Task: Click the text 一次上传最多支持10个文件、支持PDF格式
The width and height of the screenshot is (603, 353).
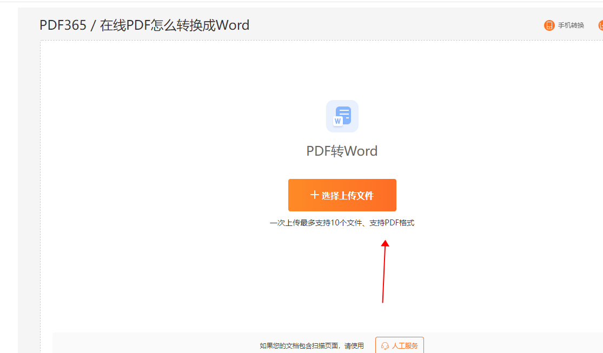Action: [x=342, y=223]
